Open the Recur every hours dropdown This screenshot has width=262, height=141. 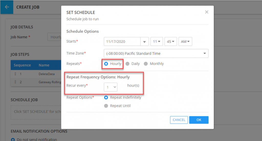(111, 87)
